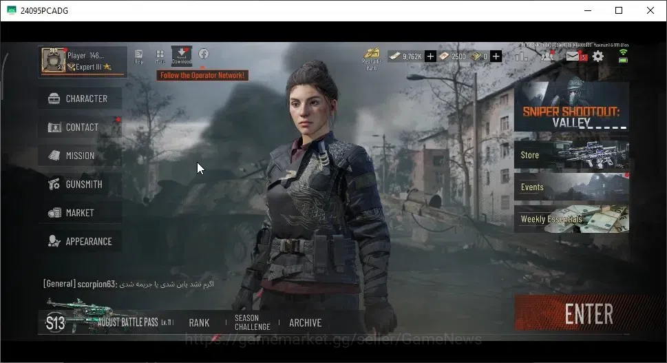
Task: Open the MISSION menu
Action: click(x=80, y=156)
